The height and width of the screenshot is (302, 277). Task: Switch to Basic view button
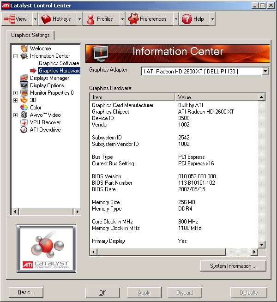(26, 292)
